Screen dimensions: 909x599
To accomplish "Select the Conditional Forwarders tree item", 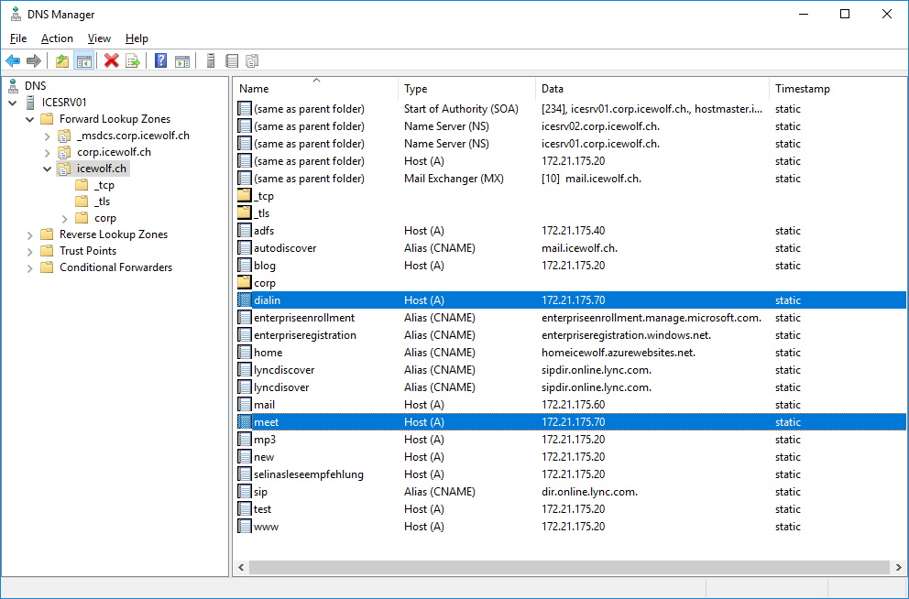I will [x=116, y=267].
